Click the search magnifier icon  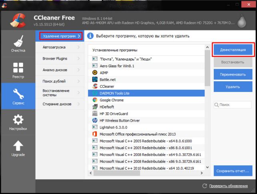click(217, 105)
